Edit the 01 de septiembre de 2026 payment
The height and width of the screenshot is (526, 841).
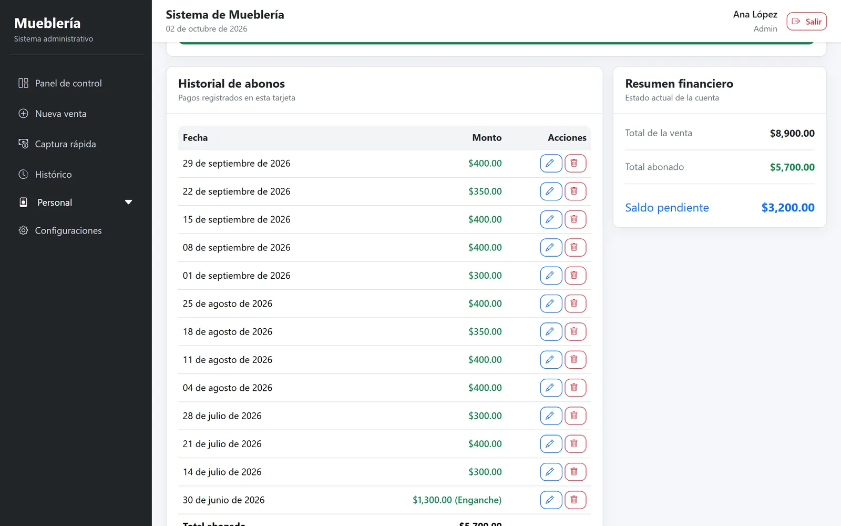(x=551, y=276)
